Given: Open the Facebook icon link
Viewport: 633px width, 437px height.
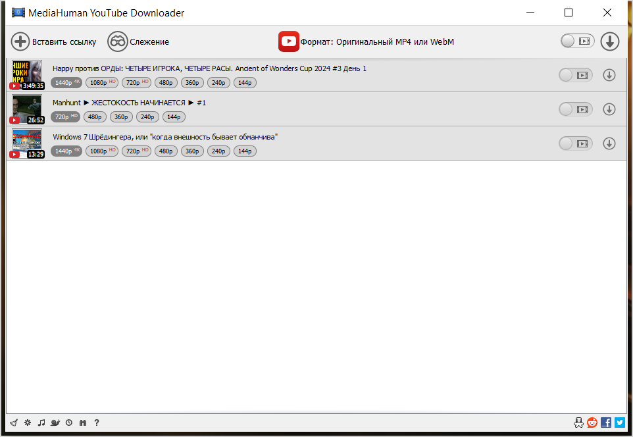Looking at the screenshot, I should pos(606,423).
